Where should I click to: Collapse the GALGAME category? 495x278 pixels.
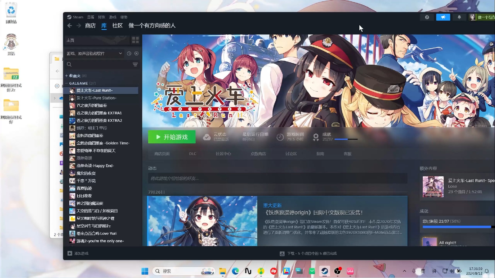(x=67, y=83)
